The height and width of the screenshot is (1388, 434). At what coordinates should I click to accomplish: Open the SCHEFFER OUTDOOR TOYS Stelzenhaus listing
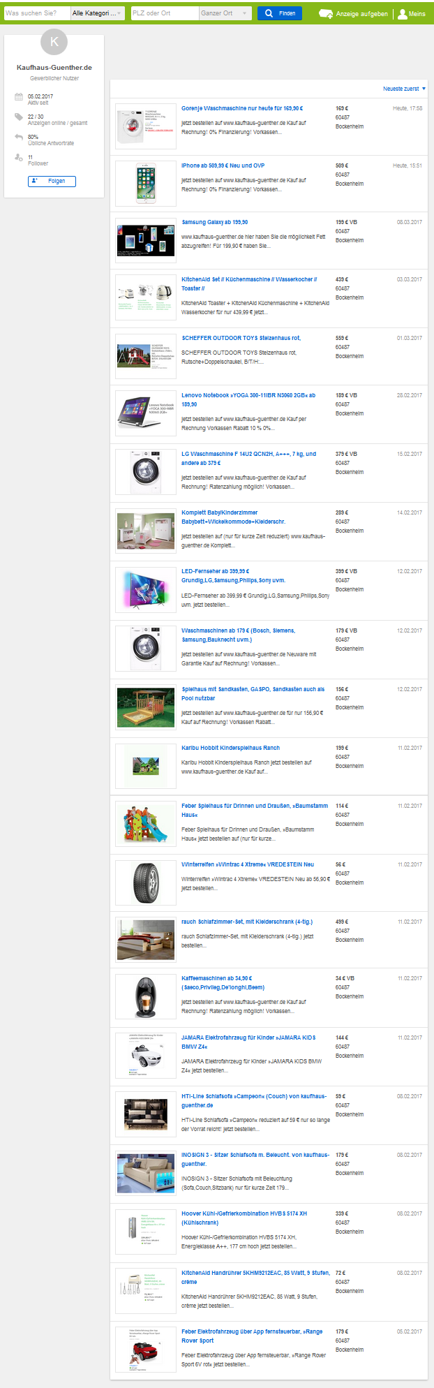click(x=241, y=338)
